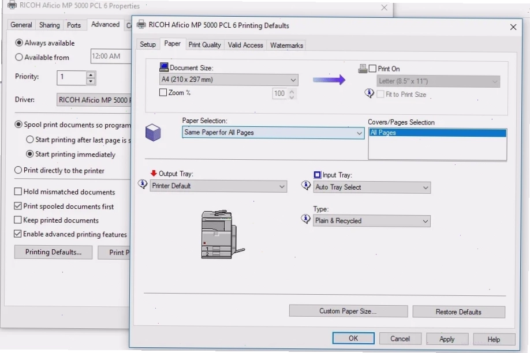530x353 pixels.
Task: Click the info icon beside Input Tray
Action: (x=306, y=186)
